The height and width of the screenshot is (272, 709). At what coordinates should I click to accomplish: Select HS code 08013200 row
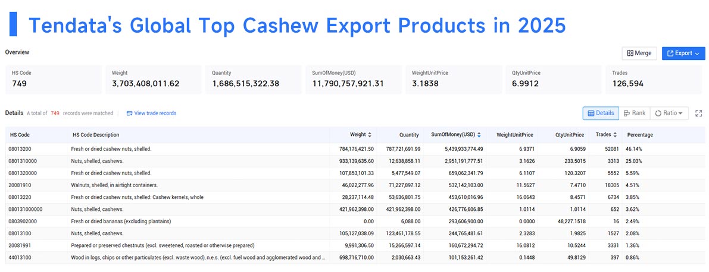click(355, 149)
